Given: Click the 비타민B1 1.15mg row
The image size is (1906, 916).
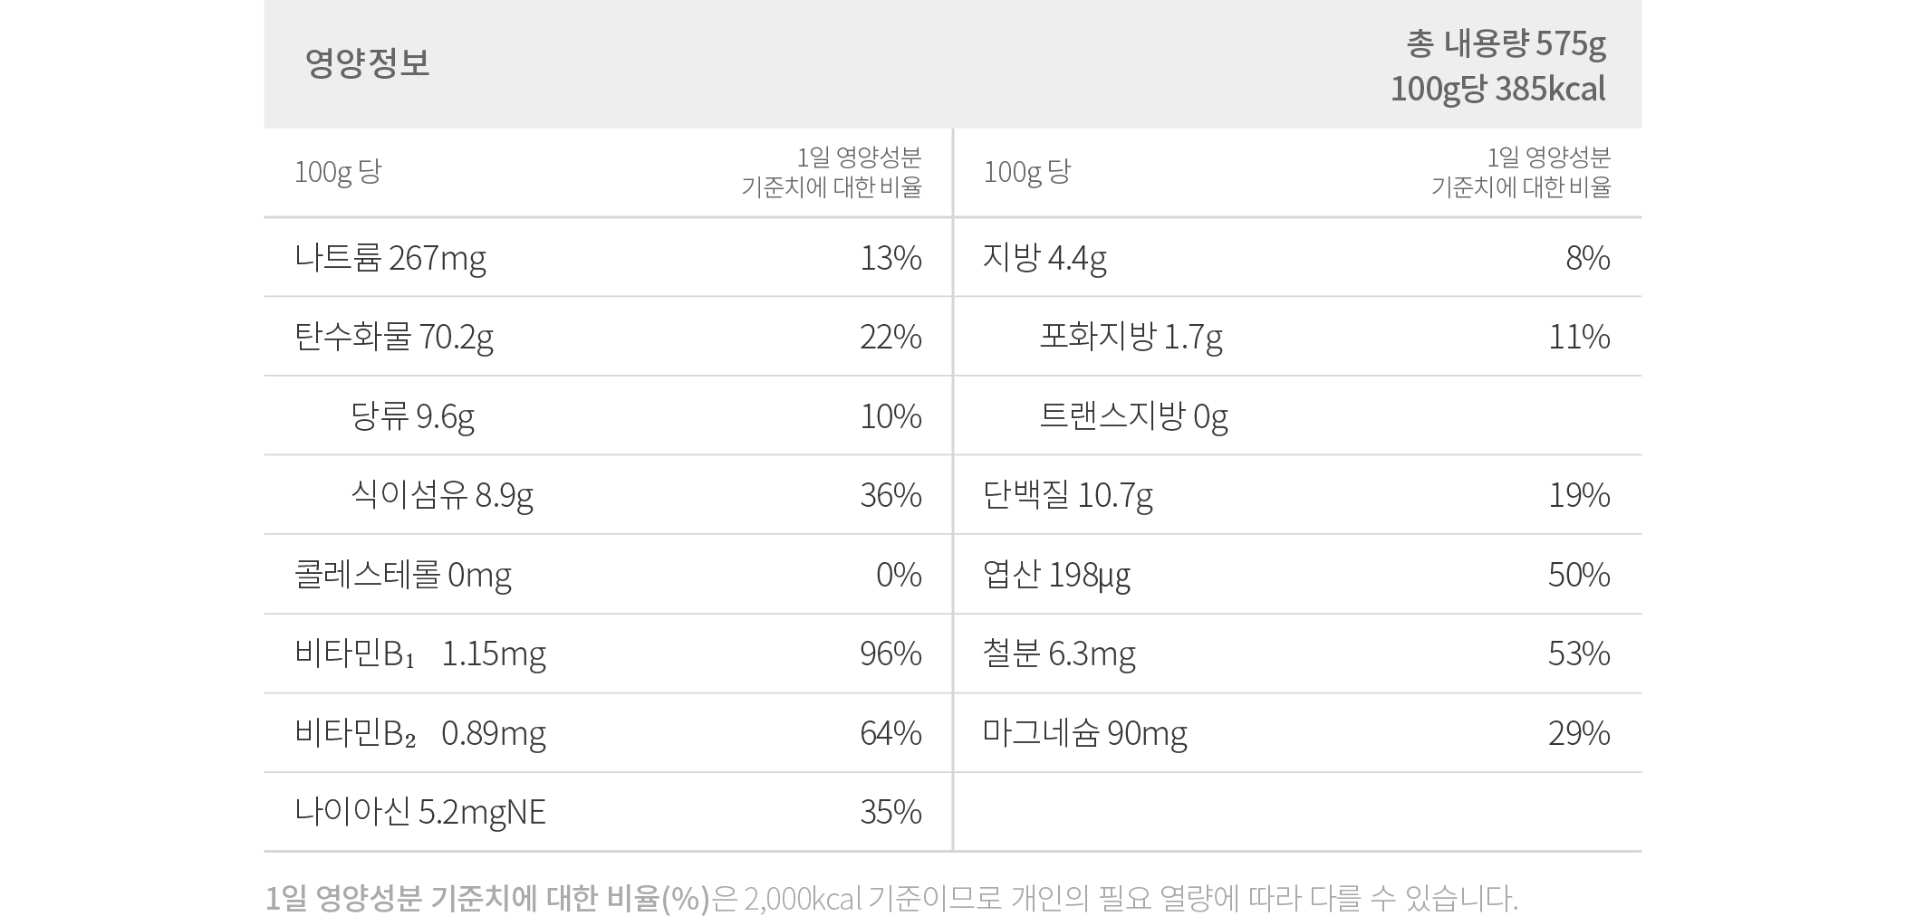Looking at the screenshot, I should (x=608, y=654).
